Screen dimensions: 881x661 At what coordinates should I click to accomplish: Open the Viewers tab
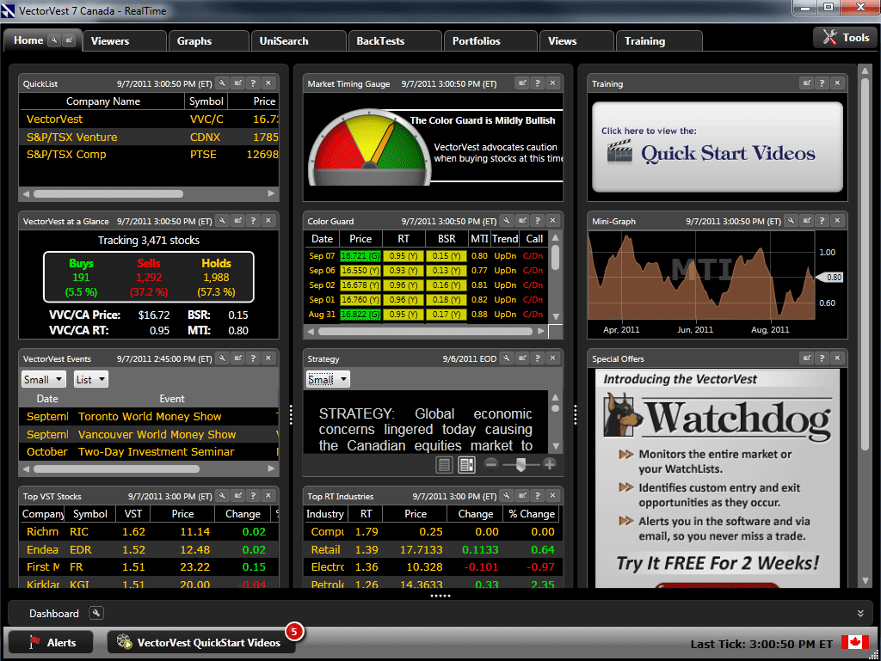125,41
